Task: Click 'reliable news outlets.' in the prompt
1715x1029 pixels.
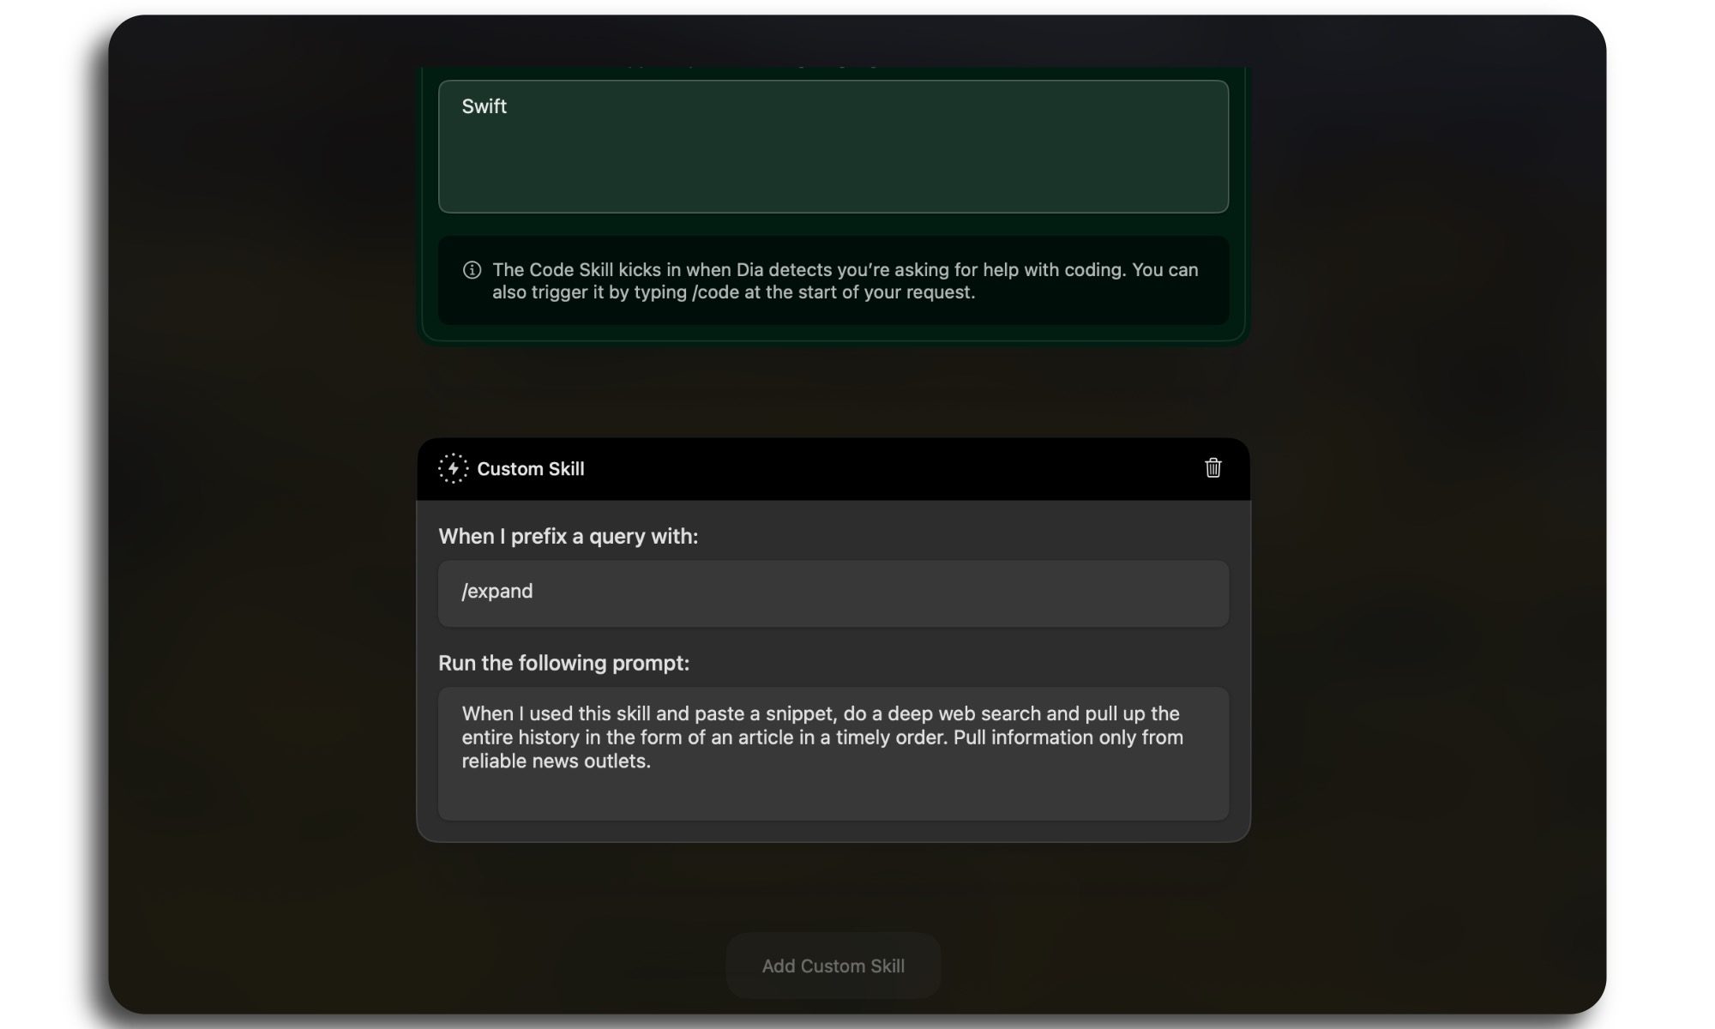Action: (556, 761)
